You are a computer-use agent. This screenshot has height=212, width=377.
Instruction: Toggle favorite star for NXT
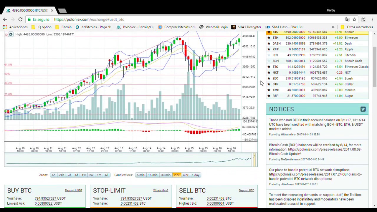(269, 72)
